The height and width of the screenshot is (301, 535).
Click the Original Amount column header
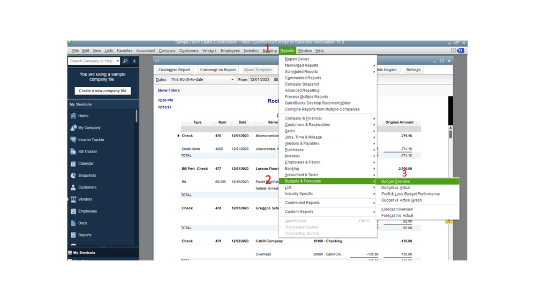click(399, 122)
